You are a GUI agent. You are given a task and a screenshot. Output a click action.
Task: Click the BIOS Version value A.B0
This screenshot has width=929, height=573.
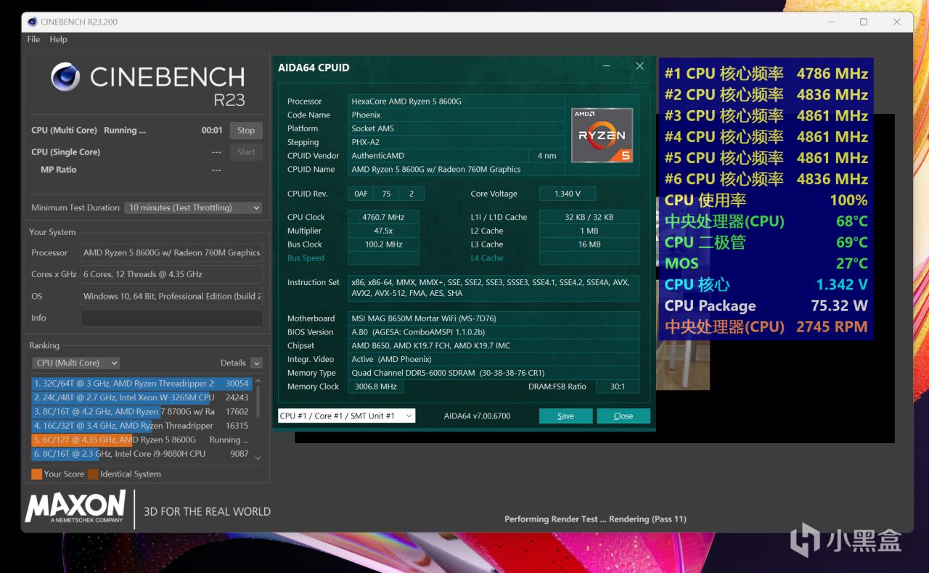point(494,332)
